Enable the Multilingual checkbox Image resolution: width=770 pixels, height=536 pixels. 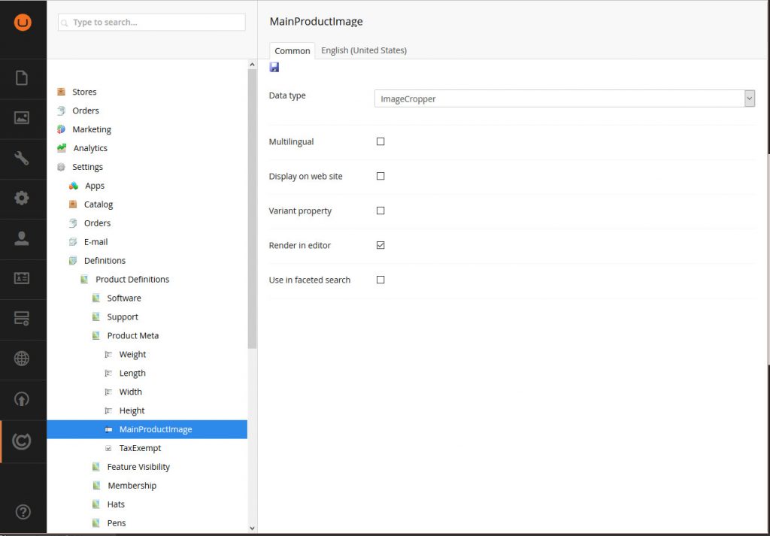pos(380,141)
